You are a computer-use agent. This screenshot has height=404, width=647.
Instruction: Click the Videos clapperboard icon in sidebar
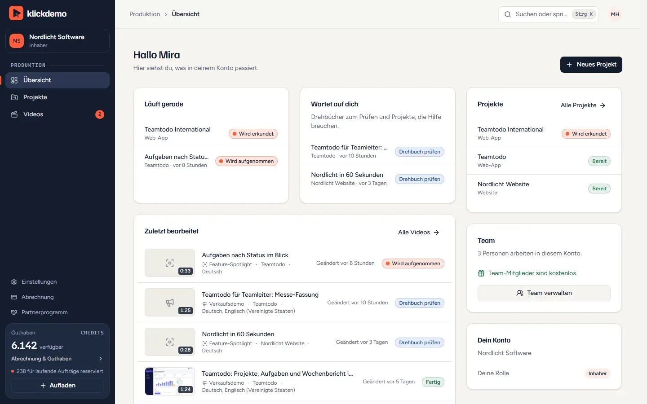[14, 114]
